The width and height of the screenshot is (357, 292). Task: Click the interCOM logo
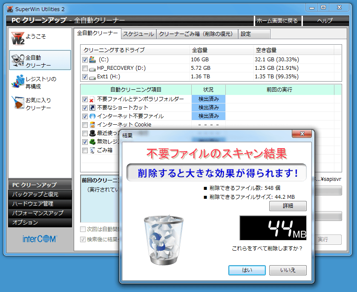(x=40, y=239)
